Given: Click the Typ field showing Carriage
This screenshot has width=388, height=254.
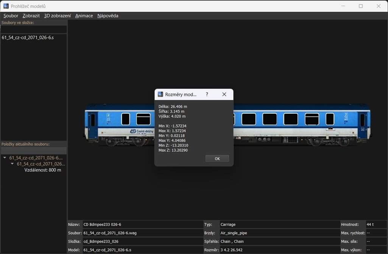Looking at the screenshot, I should 280,224.
